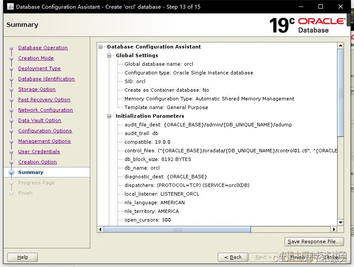Select the compatible: 19.0.0 row
354x267 pixels.
click(x=147, y=142)
